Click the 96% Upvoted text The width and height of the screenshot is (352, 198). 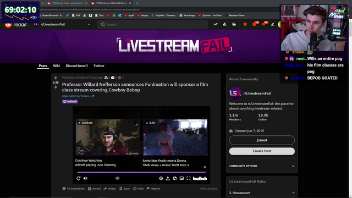point(208,189)
